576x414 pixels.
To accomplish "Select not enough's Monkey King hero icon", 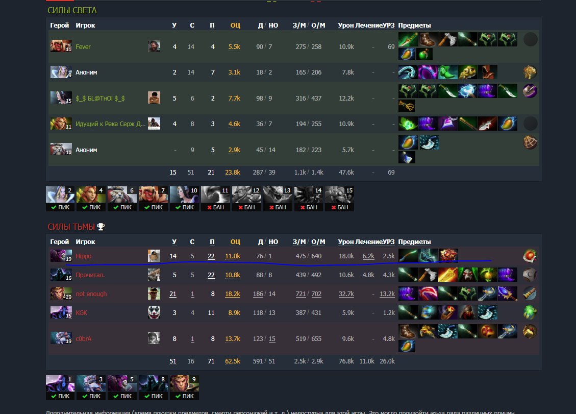I will coord(61,294).
